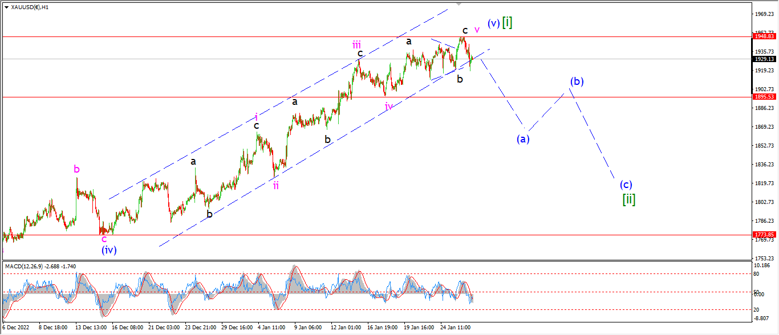This screenshot has height=335, width=779.
Task: Open the dropdown arrow beside XAUUSD title
Action: point(6,7)
